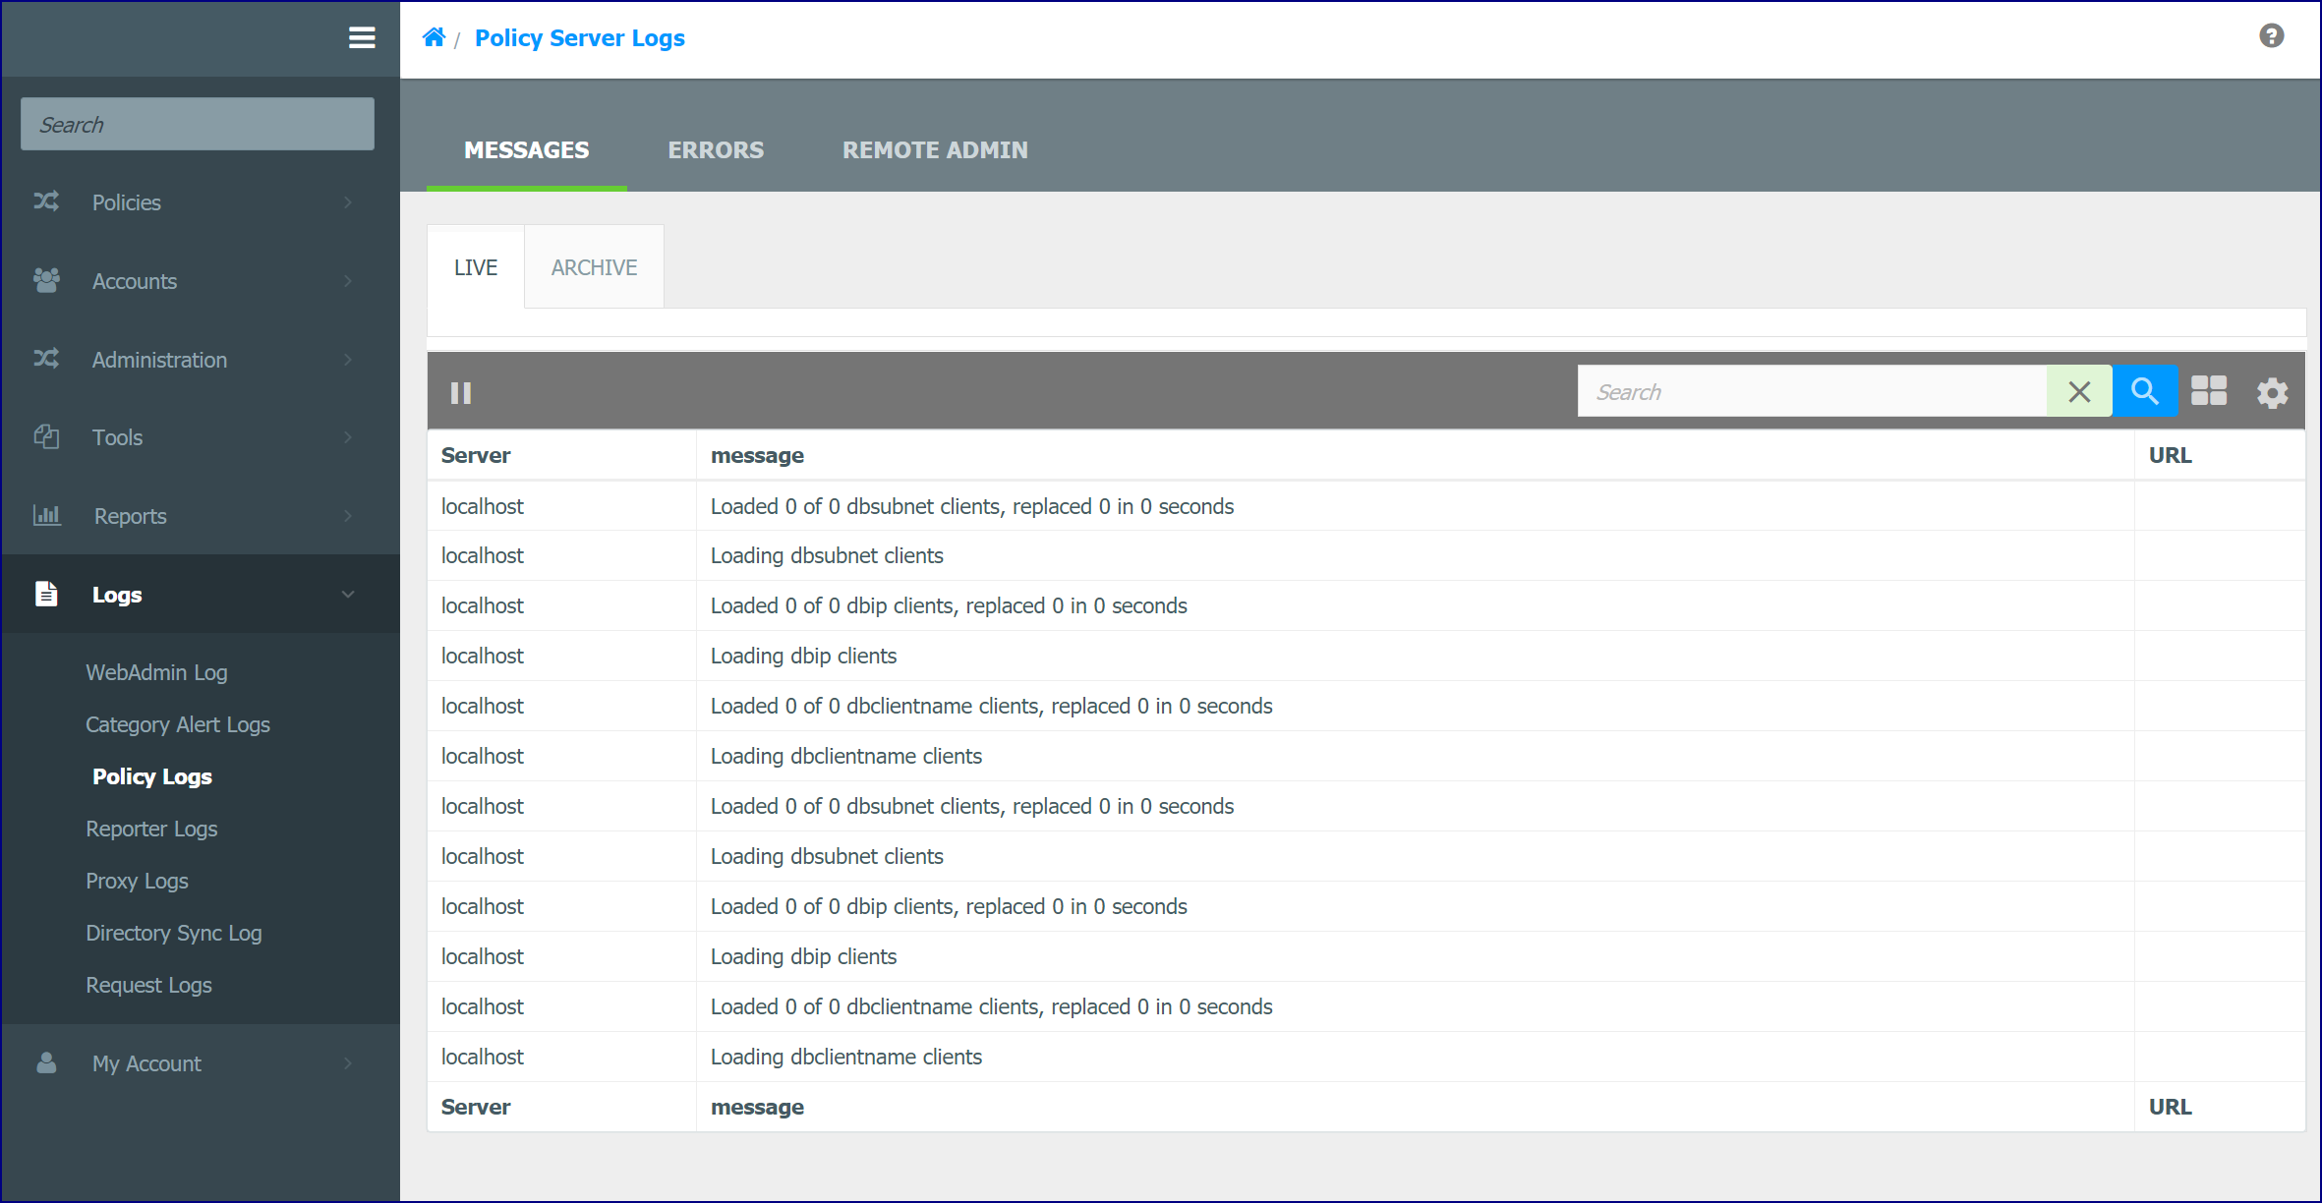The width and height of the screenshot is (2322, 1203).
Task: Select last 'Loading dbclientname clients' message
Action: [x=845, y=1057]
